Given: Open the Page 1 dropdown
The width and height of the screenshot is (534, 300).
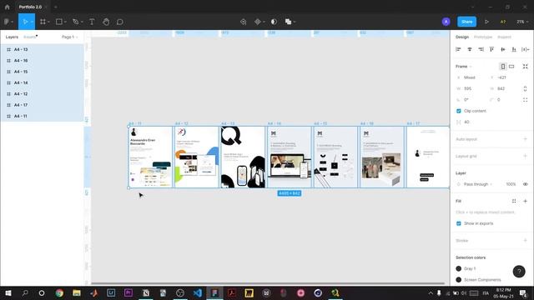Looking at the screenshot, I should [x=70, y=37].
